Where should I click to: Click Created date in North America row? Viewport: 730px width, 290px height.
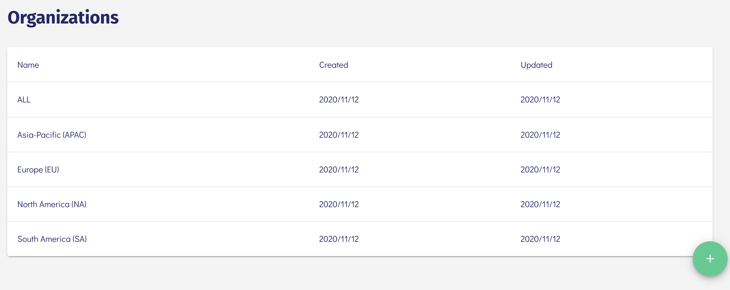tap(339, 204)
